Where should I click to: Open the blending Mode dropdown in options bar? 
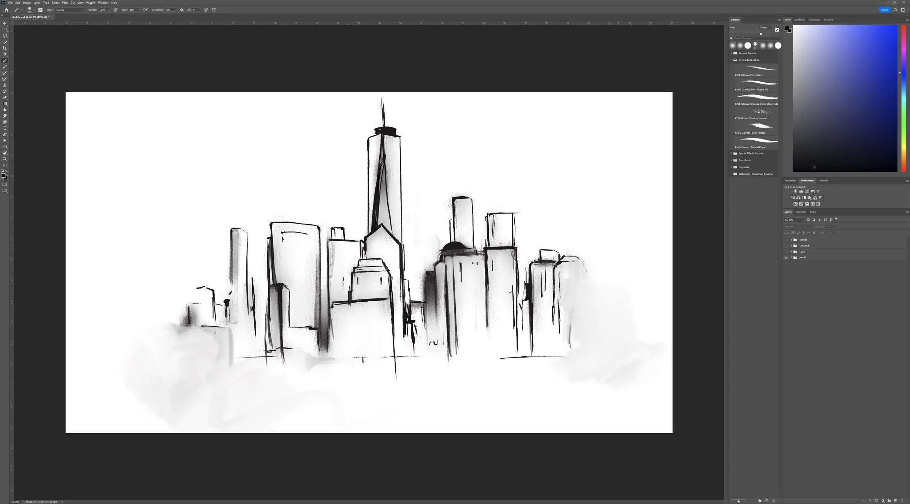coord(70,10)
